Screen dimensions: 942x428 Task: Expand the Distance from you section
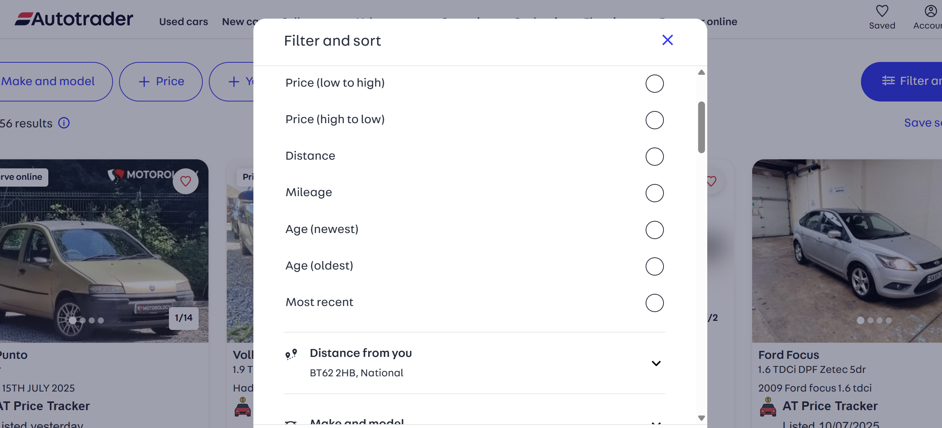(x=656, y=363)
